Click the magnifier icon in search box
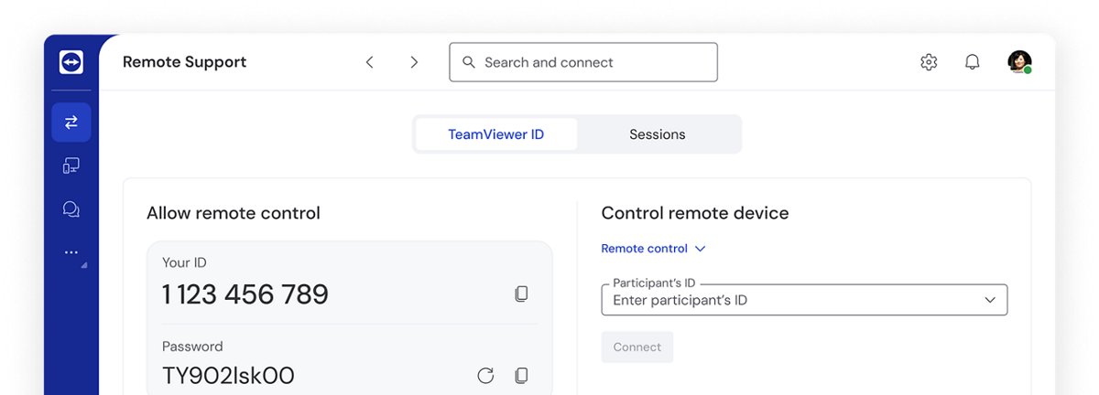The image size is (1099, 395). [x=469, y=62]
